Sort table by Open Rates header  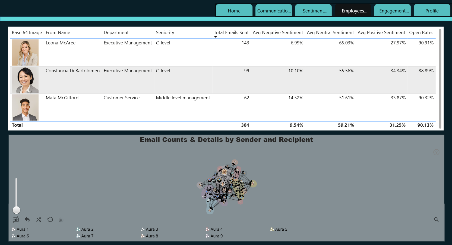coord(421,32)
